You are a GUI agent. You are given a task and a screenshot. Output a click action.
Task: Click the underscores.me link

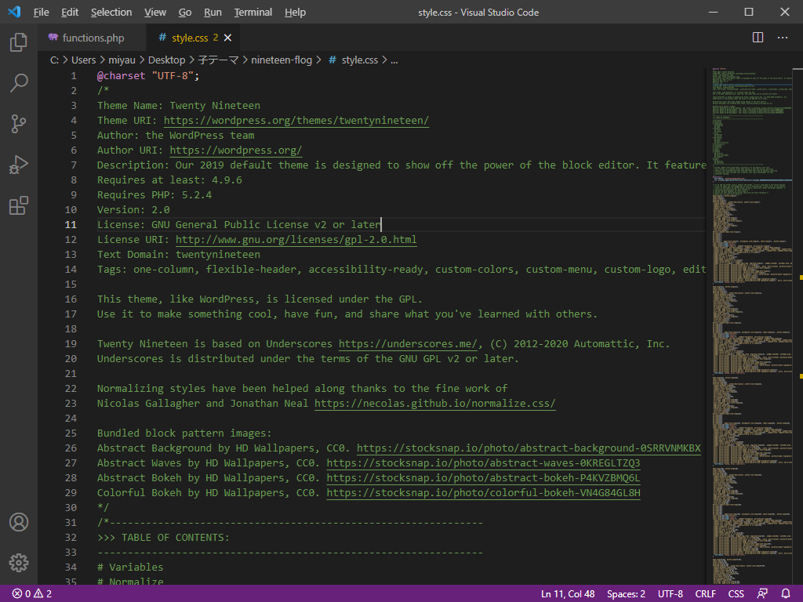click(408, 344)
